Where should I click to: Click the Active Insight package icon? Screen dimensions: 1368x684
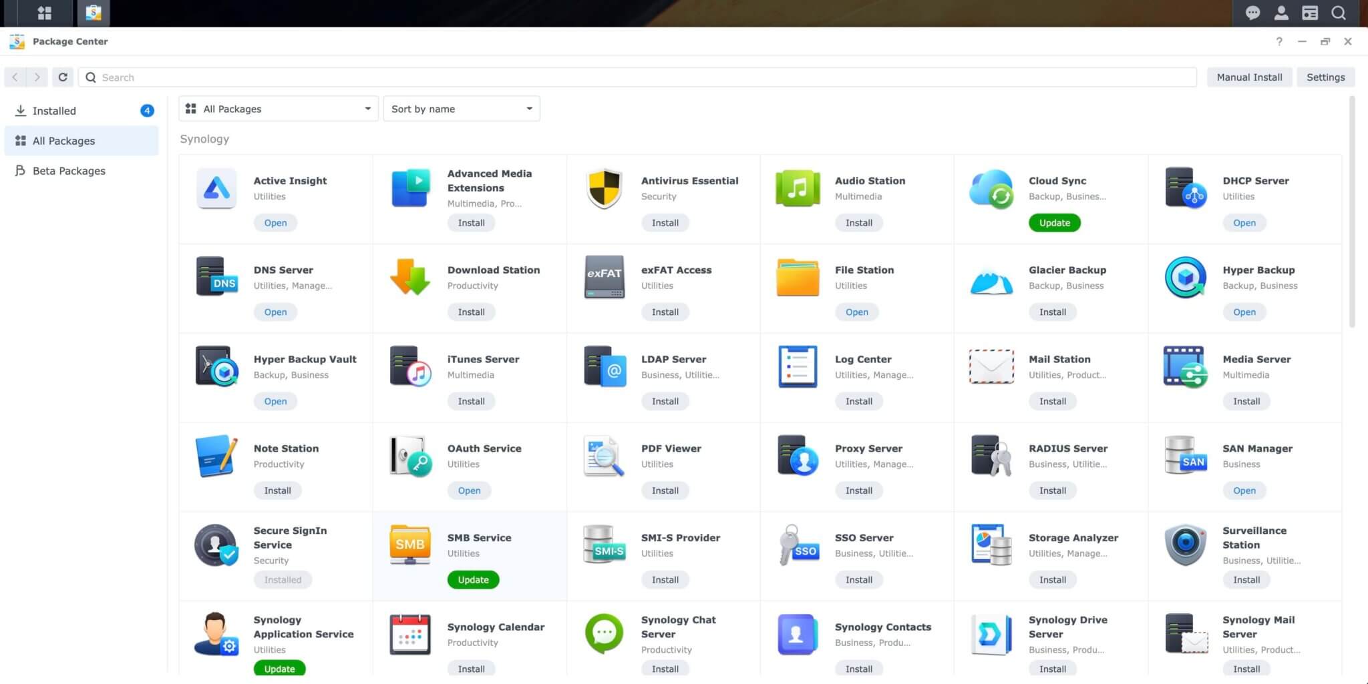[216, 188]
